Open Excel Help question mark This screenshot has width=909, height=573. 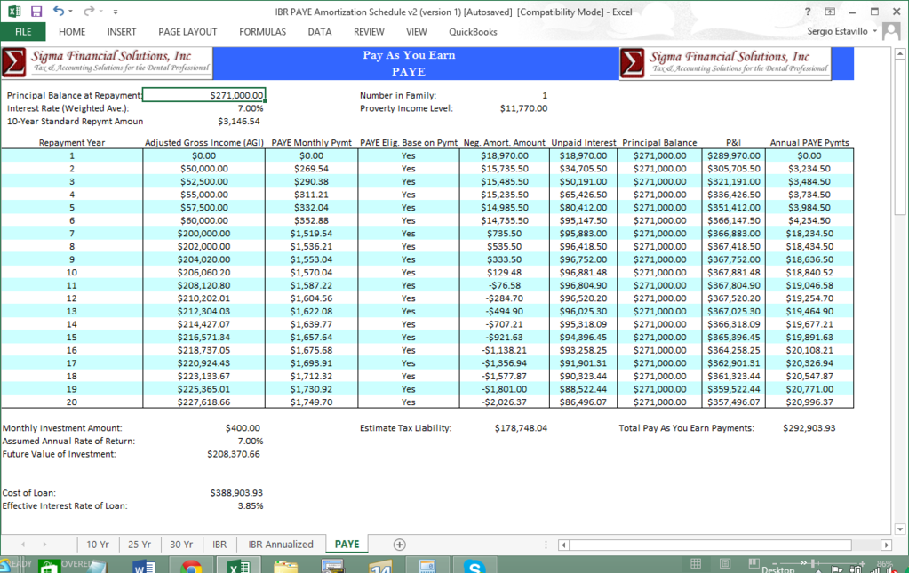point(808,12)
